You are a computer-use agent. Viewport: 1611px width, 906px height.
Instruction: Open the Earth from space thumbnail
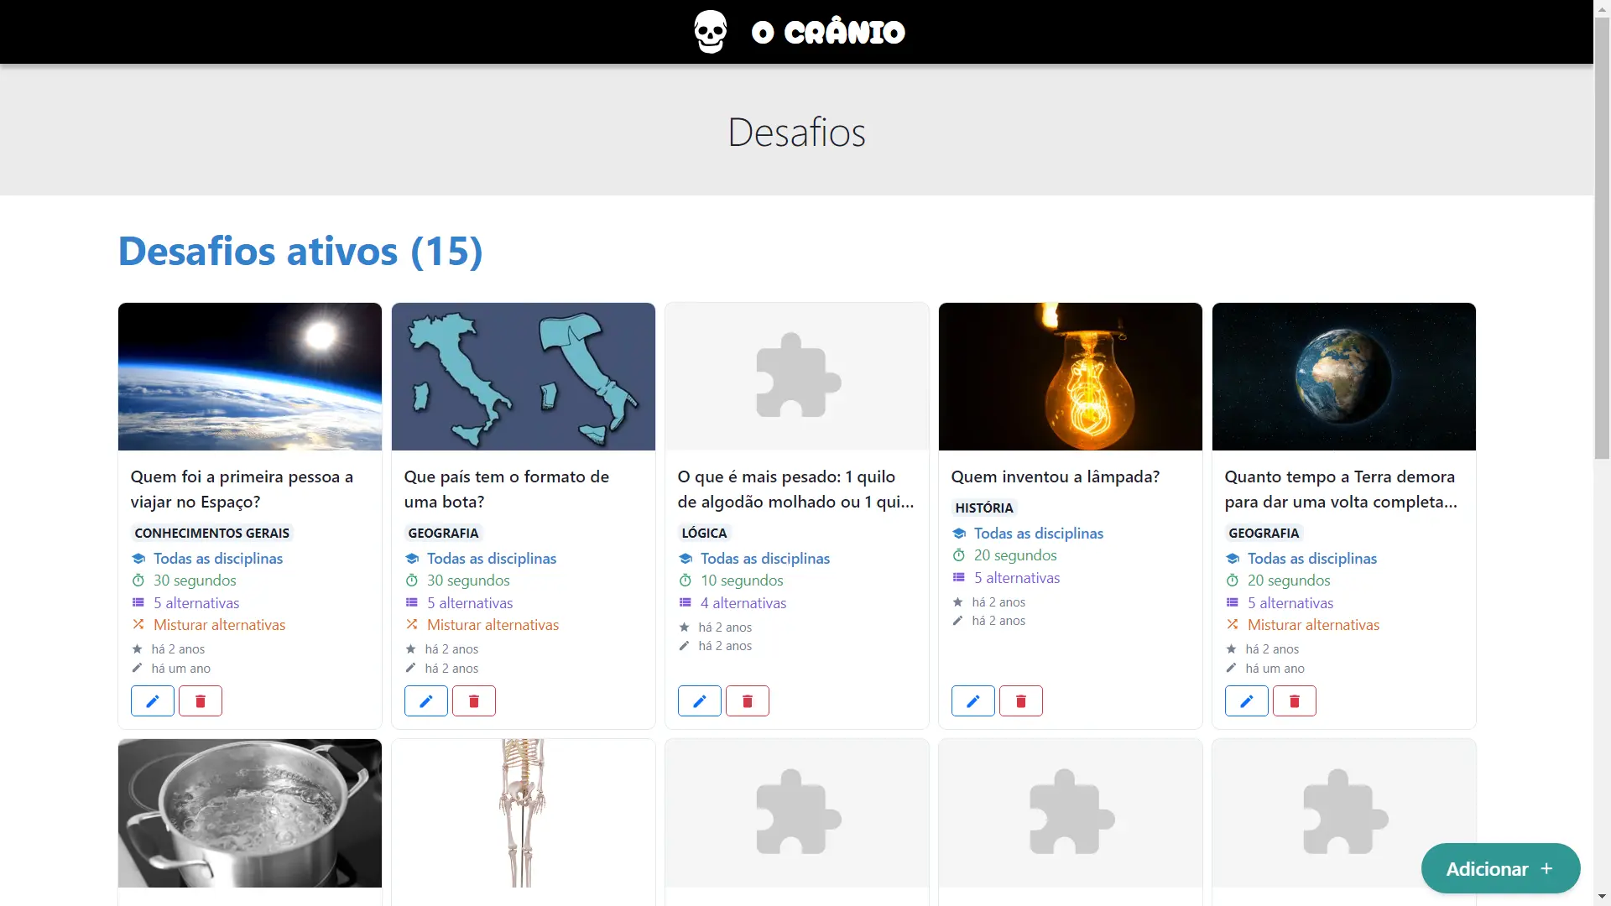[x=250, y=377]
